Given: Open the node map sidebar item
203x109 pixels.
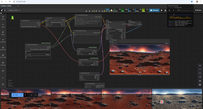Looking at the screenshot, I should click(x=3, y=48).
